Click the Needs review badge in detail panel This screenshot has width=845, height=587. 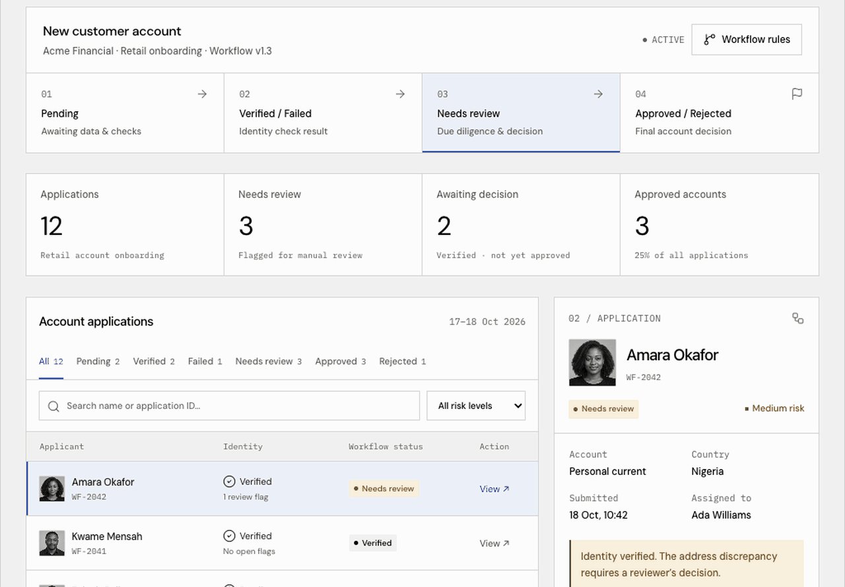point(603,409)
